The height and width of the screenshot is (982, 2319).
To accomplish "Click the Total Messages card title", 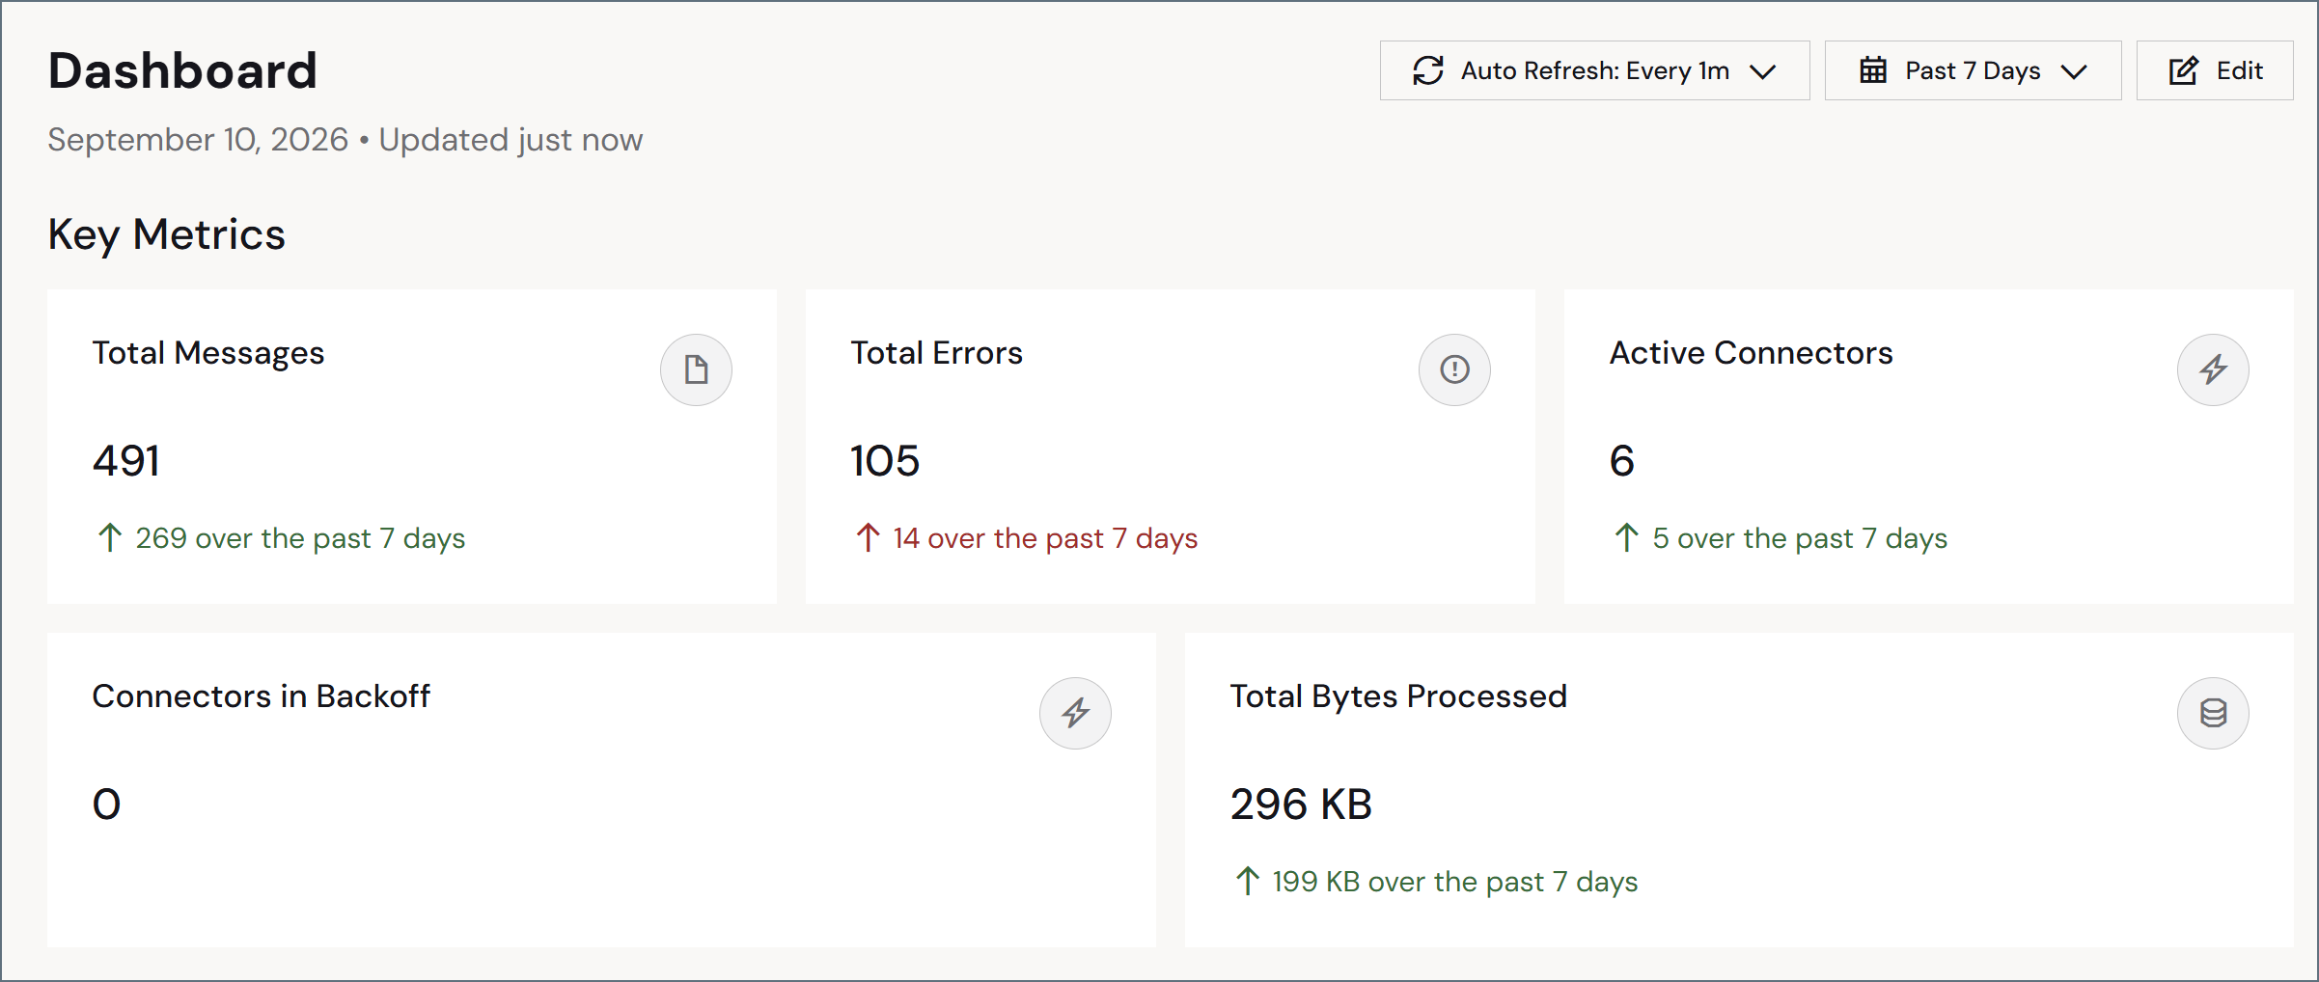I will [208, 353].
